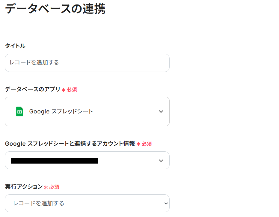
Task: Click the データベースの連携 page heading
Action: (x=55, y=9)
